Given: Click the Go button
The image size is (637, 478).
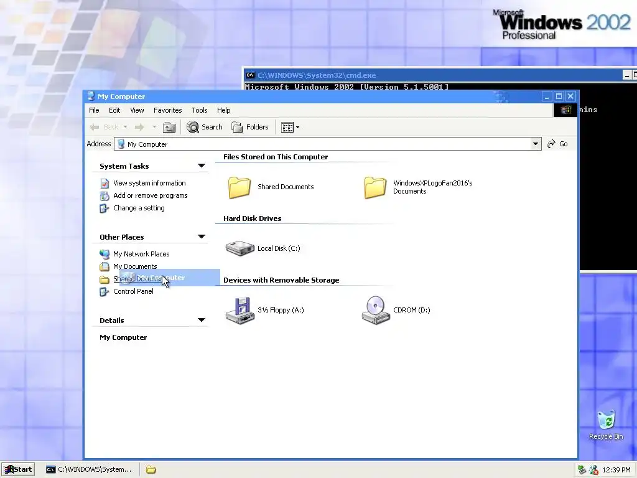Looking at the screenshot, I should pos(558,144).
